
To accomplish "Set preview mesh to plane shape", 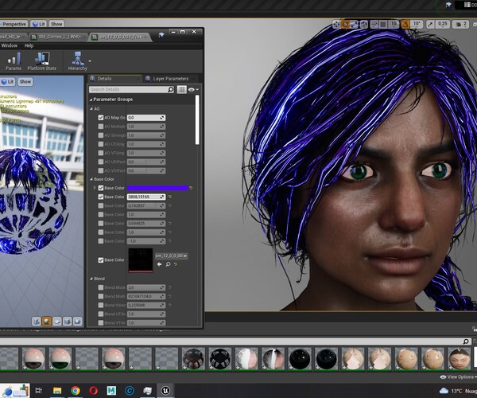I will (x=57, y=322).
